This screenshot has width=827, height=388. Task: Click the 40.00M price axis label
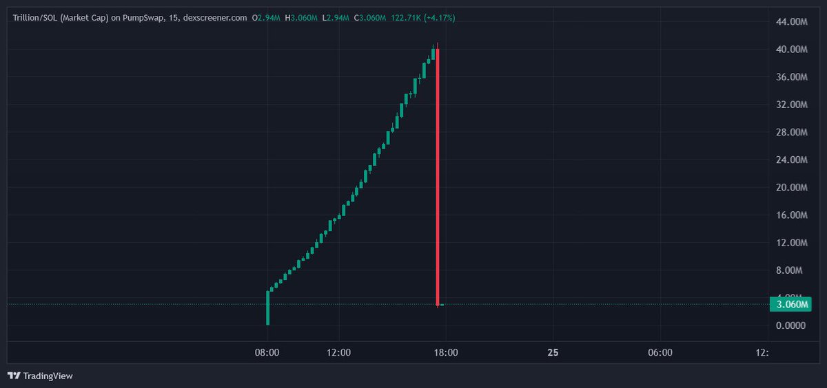pyautogui.click(x=791, y=50)
